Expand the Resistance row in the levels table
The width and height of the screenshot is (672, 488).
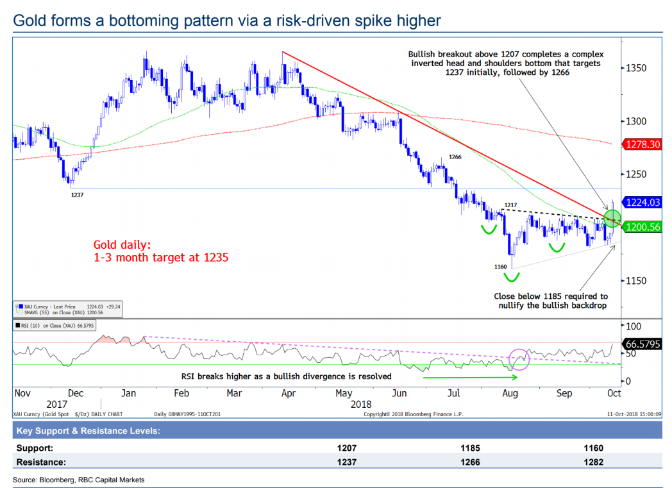pyautogui.click(x=42, y=461)
